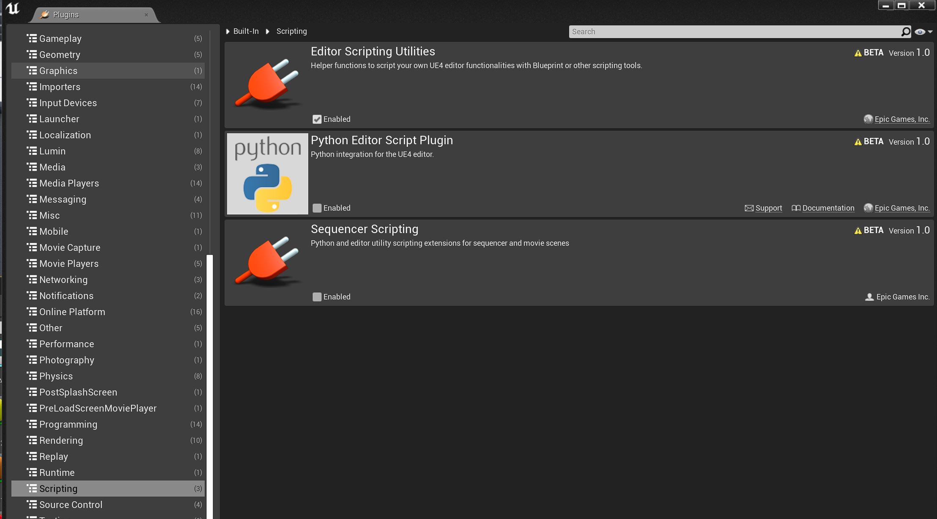The image size is (937, 519).
Task: Open the Documentation link for Python plugin
Action: tap(827, 208)
